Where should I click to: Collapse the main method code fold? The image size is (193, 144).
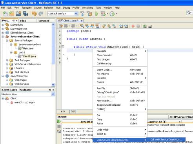63,46
